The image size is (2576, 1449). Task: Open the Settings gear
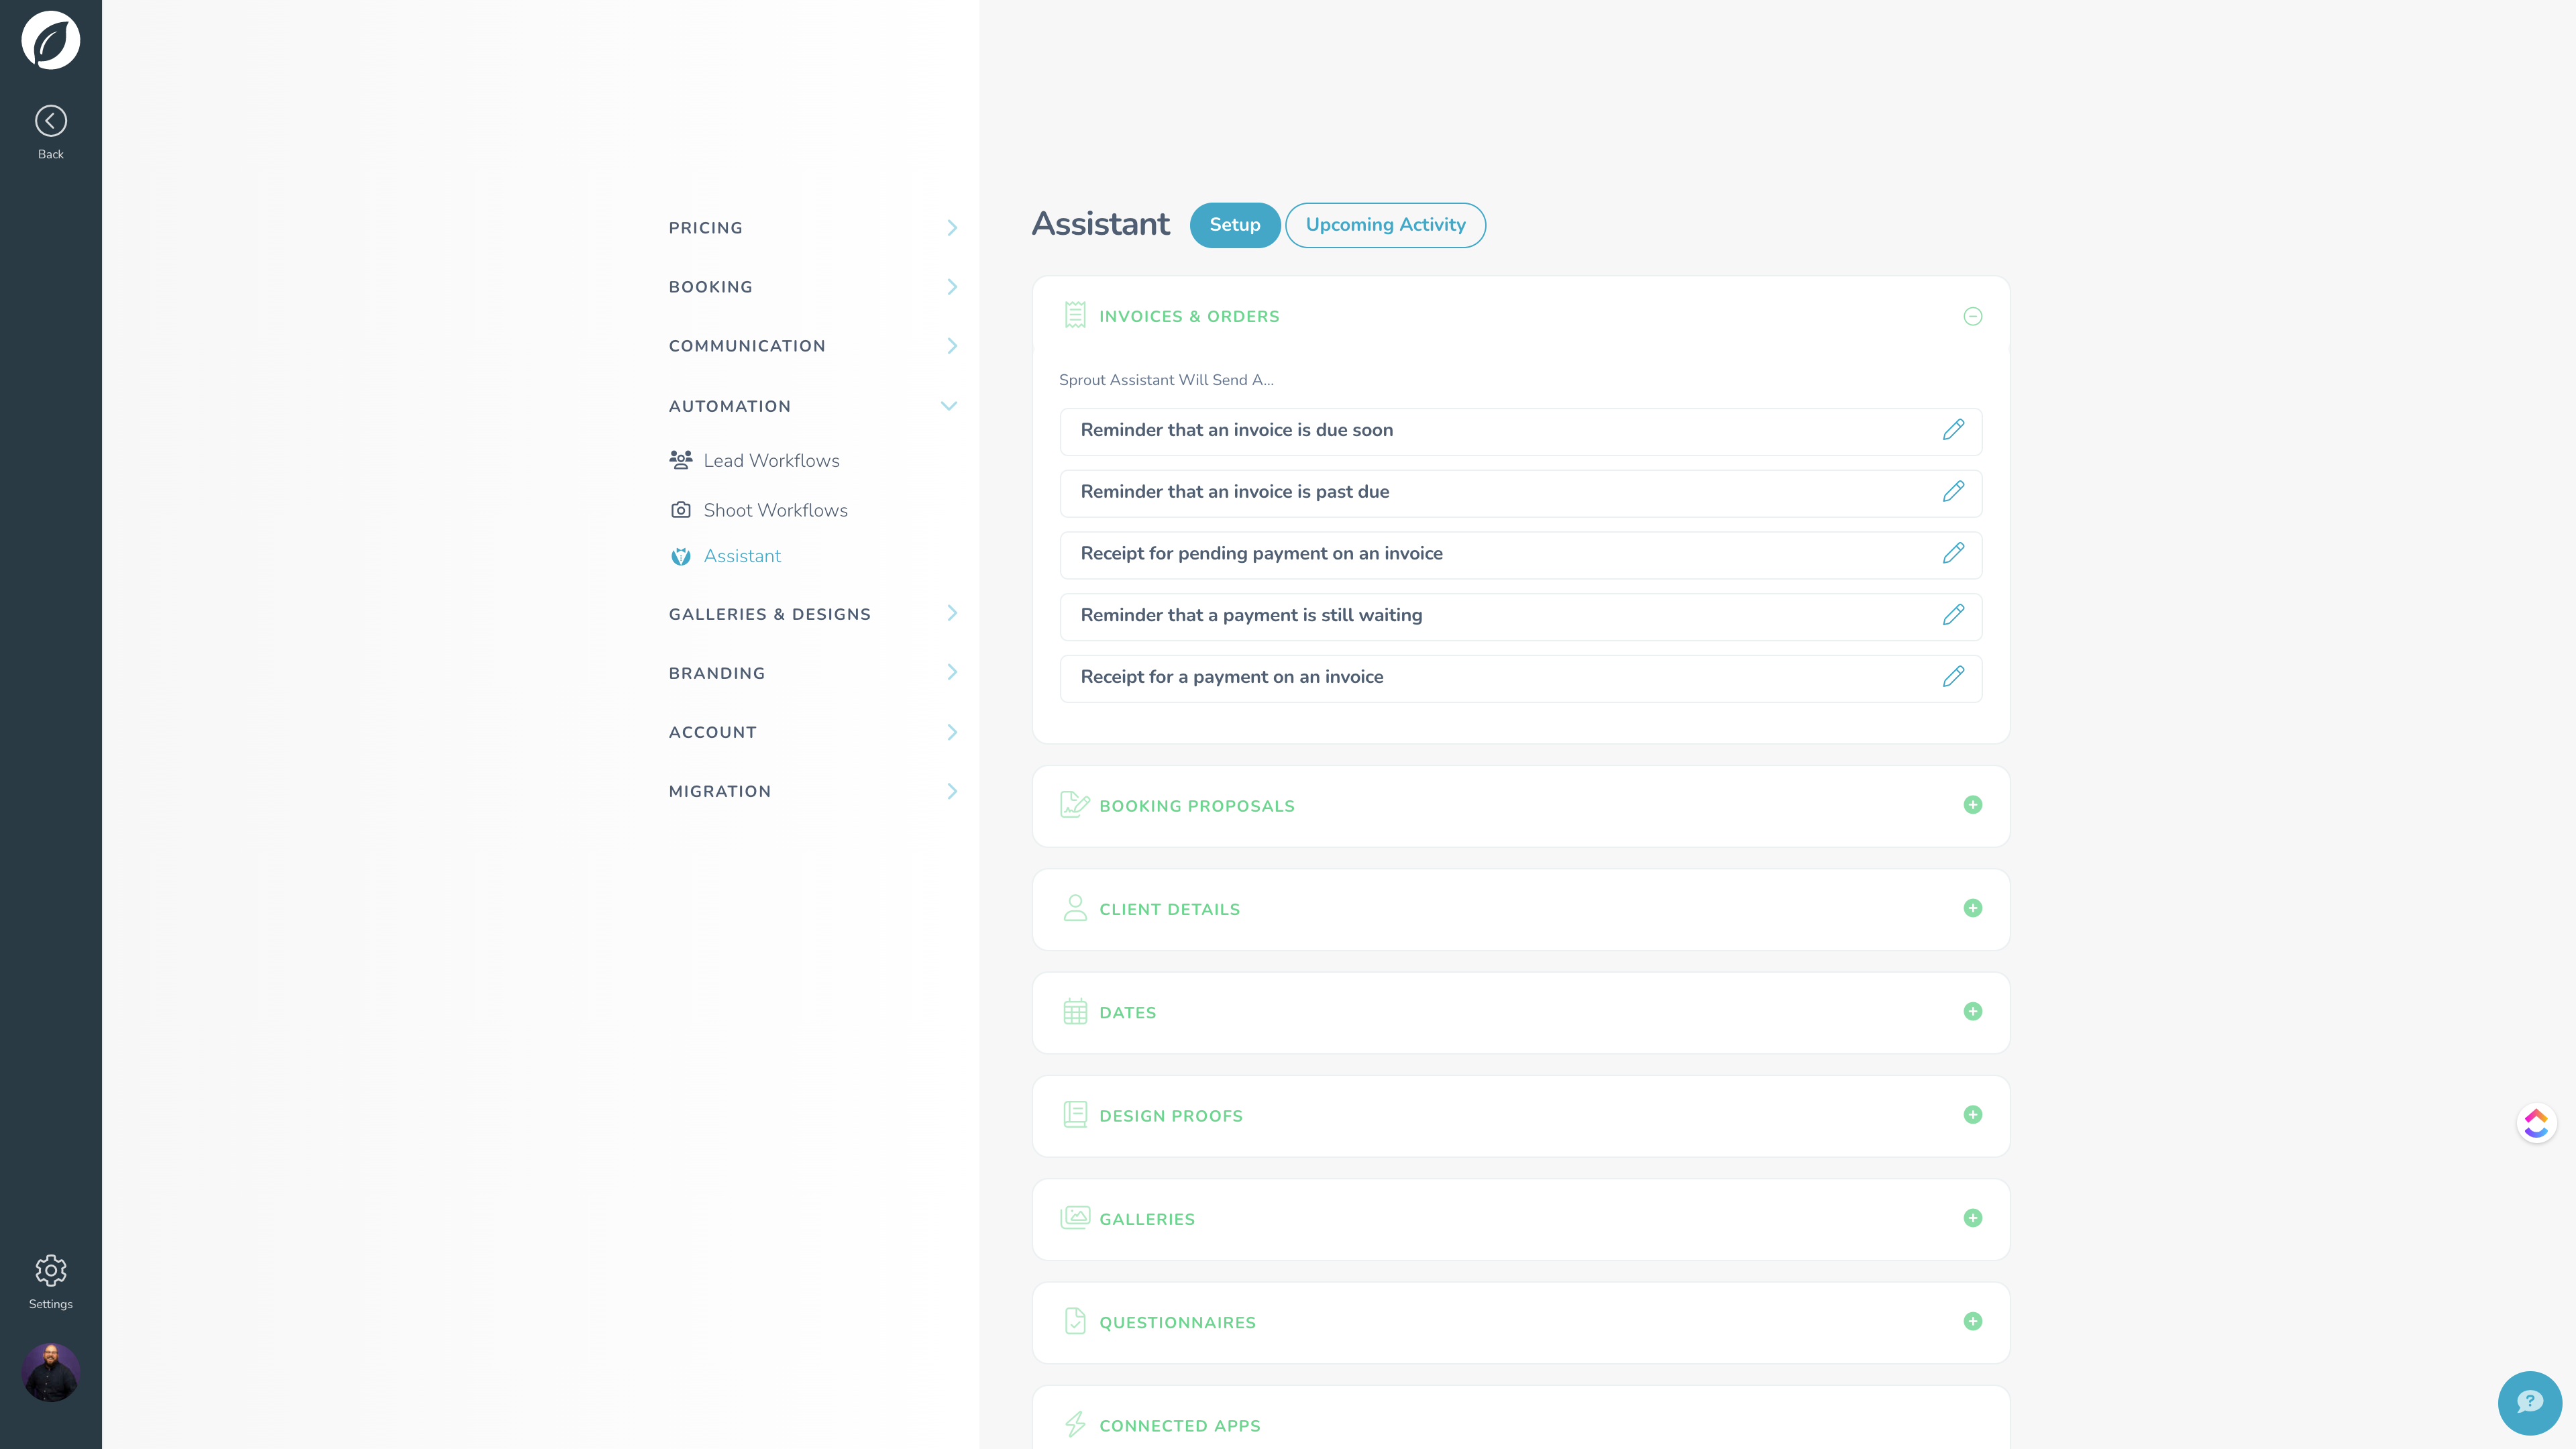tap(50, 1270)
